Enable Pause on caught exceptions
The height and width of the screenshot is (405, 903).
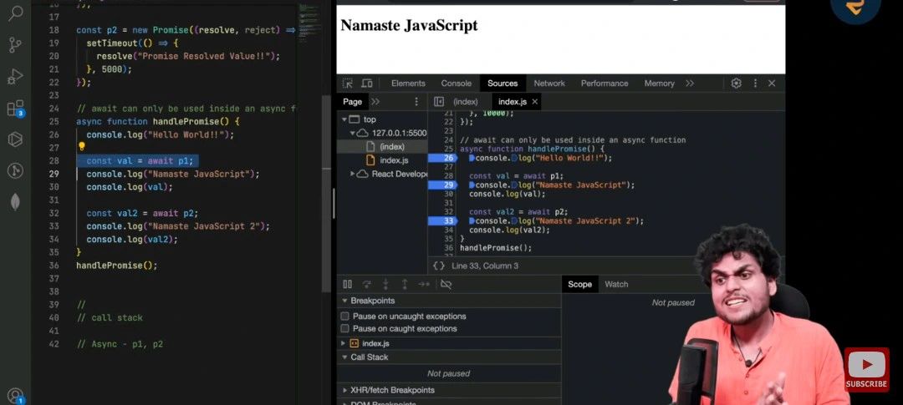pyautogui.click(x=345, y=329)
